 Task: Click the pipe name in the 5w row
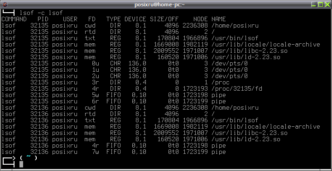218,95
